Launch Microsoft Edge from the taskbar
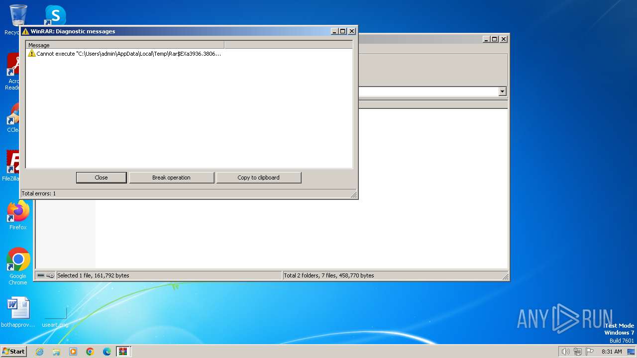637x358 pixels. [x=107, y=352]
